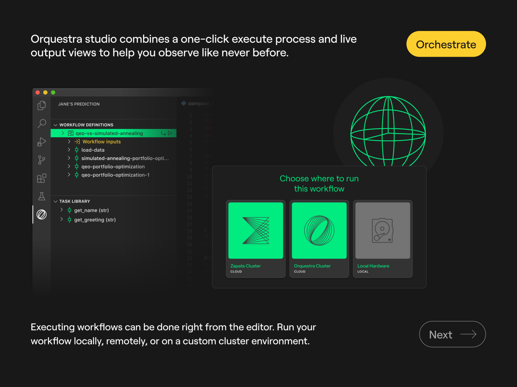This screenshot has height=387, width=517.
Task: Click the node icon beside simulated-annealing-portfolio-opti...
Action: click(x=77, y=158)
